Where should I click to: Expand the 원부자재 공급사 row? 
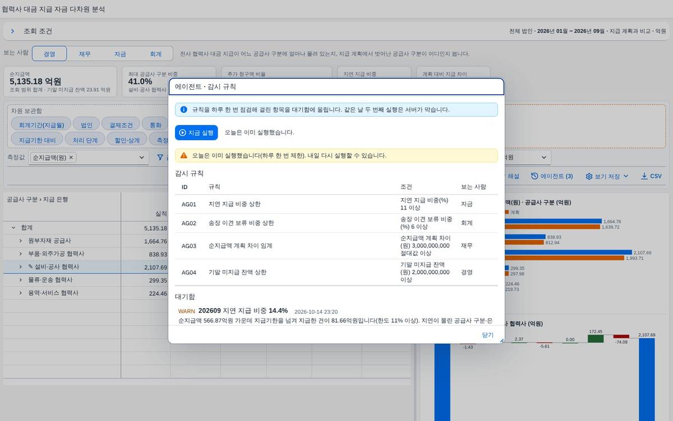(x=21, y=241)
